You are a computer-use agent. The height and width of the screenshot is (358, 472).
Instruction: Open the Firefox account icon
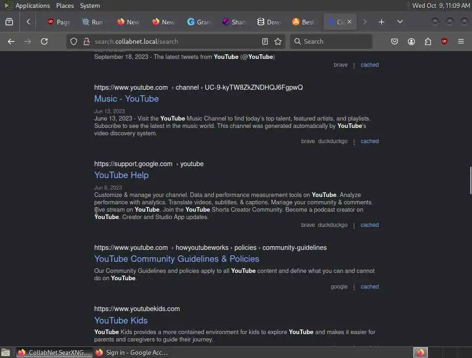pyautogui.click(x=411, y=41)
